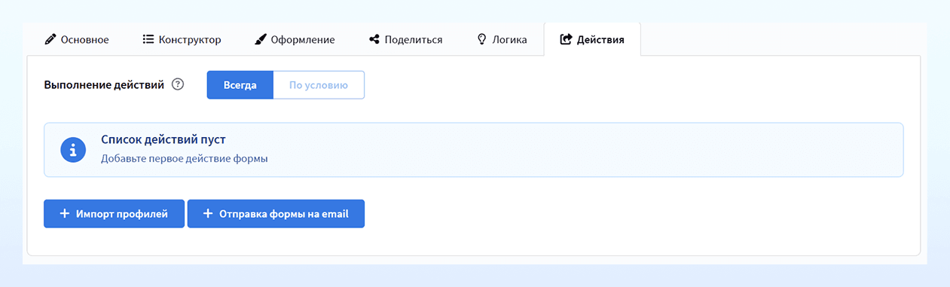Click the Добавьте первое действие формы text
This screenshot has height=287, width=950.
(x=185, y=159)
